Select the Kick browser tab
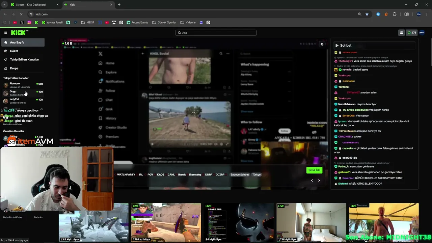 click(88, 5)
